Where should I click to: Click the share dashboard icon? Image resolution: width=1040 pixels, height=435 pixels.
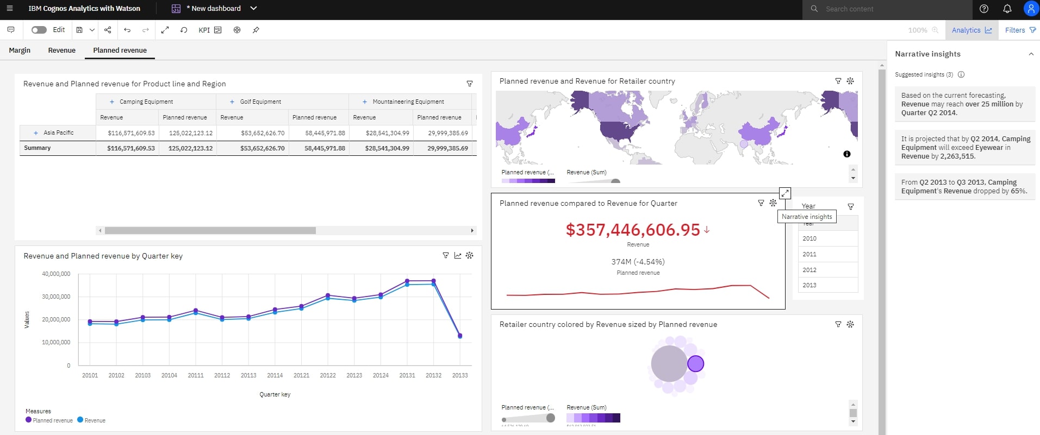(108, 30)
